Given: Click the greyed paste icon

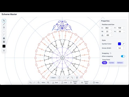Looking at the screenshot, I should [x=64, y=78].
